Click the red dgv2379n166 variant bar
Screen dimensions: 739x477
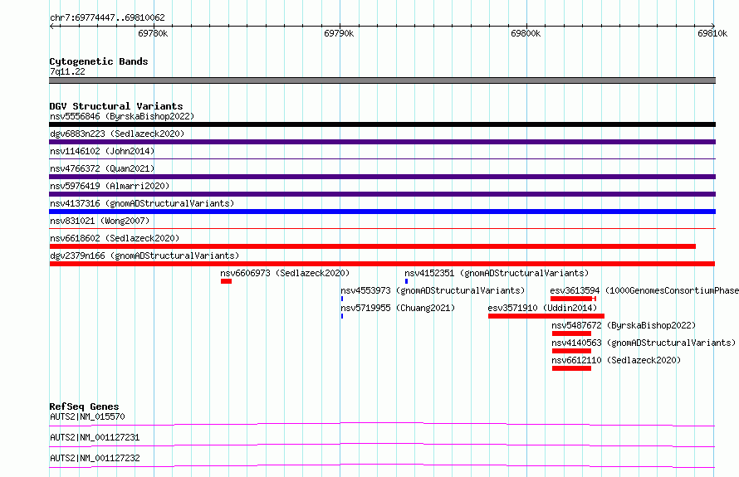coord(382,264)
